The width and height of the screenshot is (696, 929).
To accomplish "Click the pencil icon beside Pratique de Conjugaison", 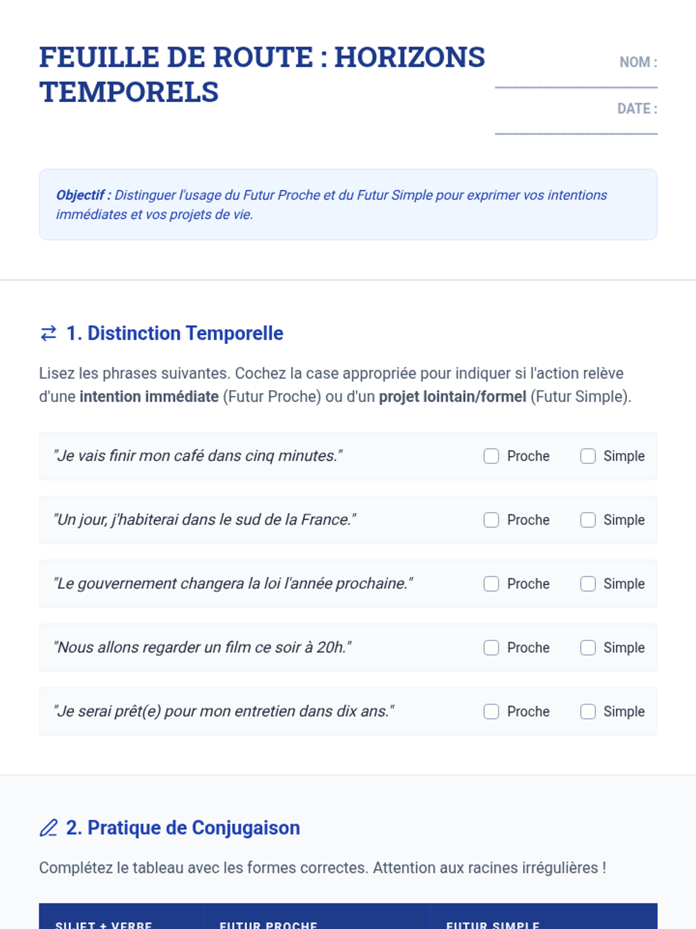I will click(x=49, y=827).
